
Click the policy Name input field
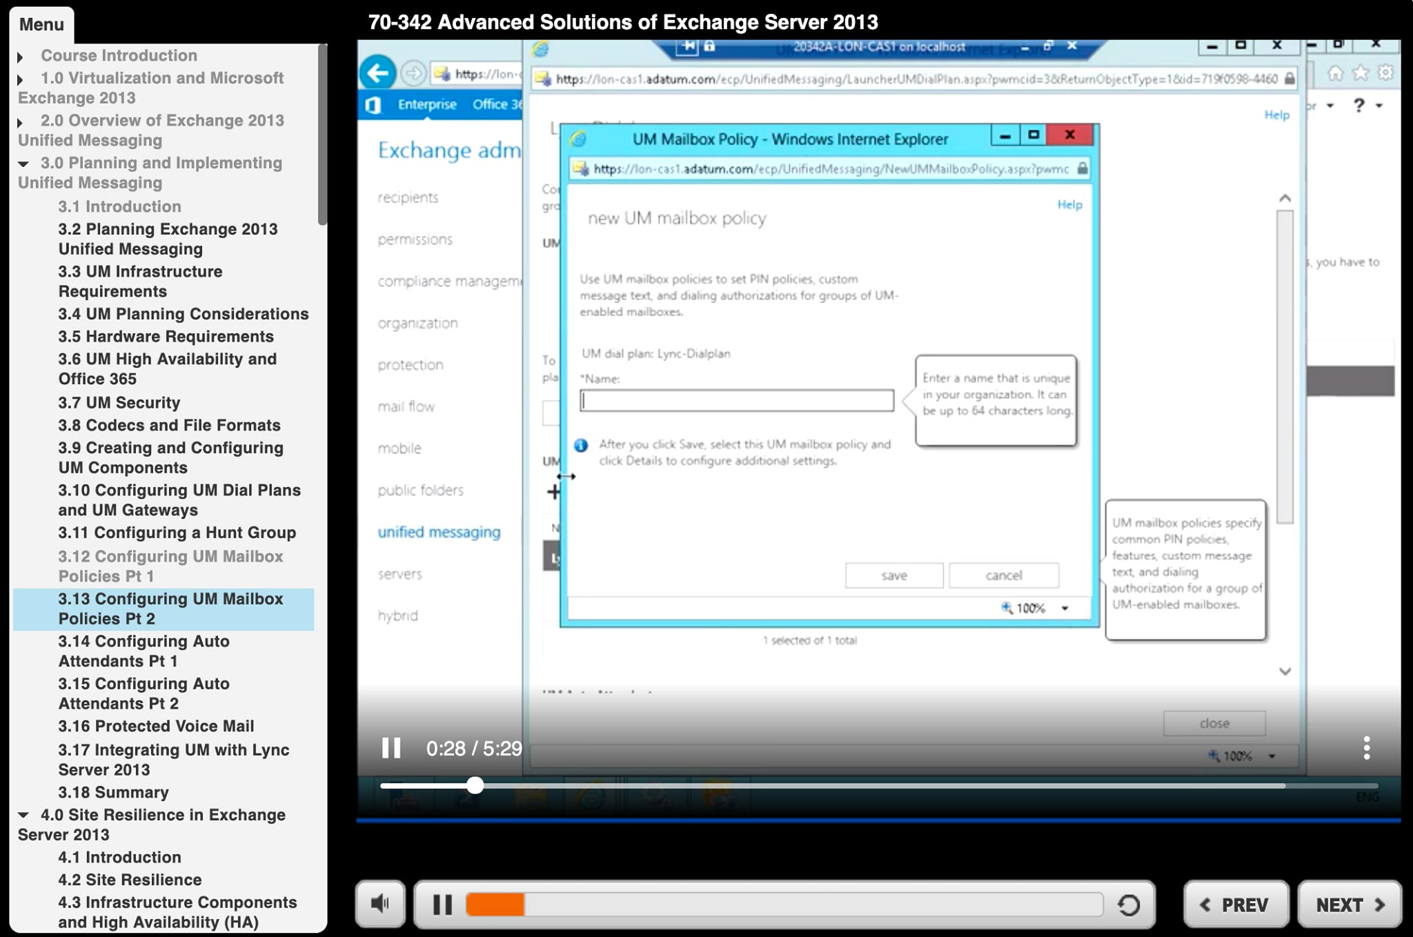pyautogui.click(x=736, y=401)
